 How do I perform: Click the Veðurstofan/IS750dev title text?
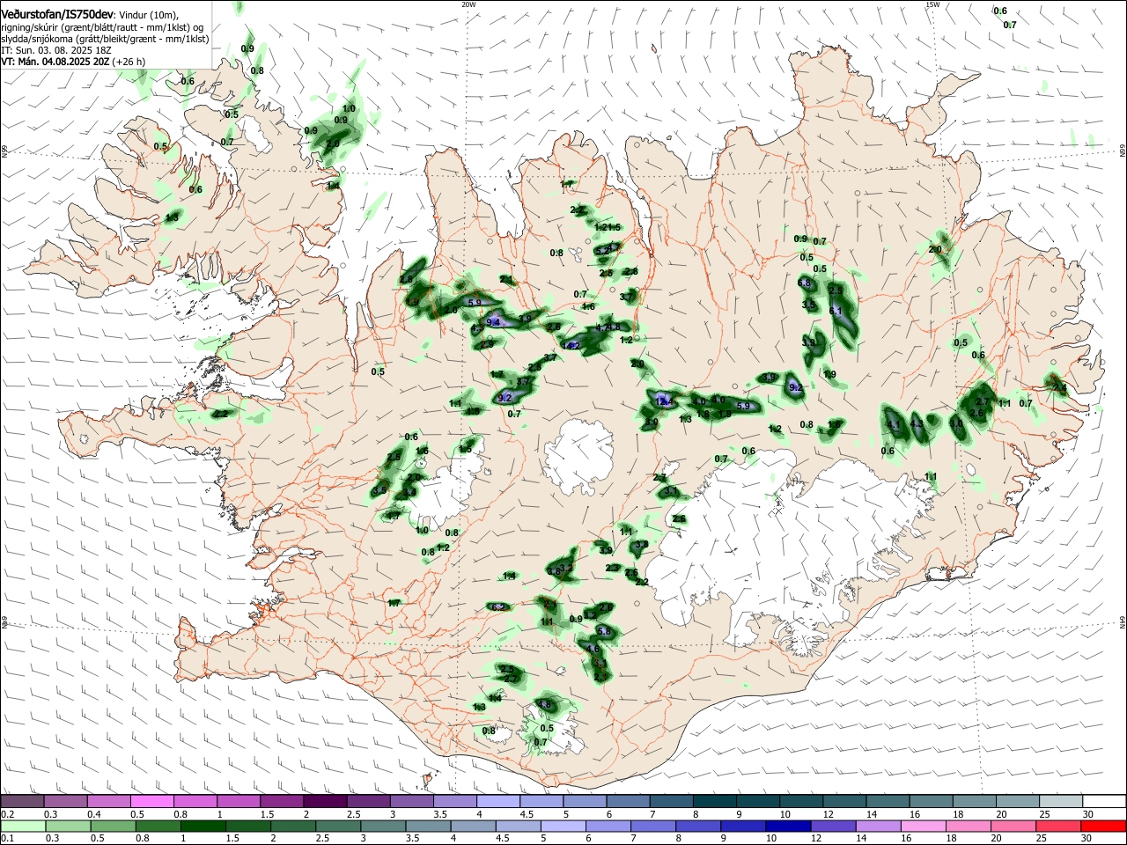pos(57,14)
